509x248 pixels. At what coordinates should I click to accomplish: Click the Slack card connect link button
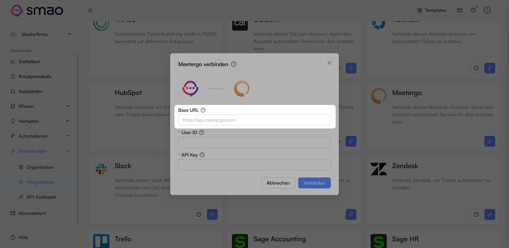[x=212, y=214]
